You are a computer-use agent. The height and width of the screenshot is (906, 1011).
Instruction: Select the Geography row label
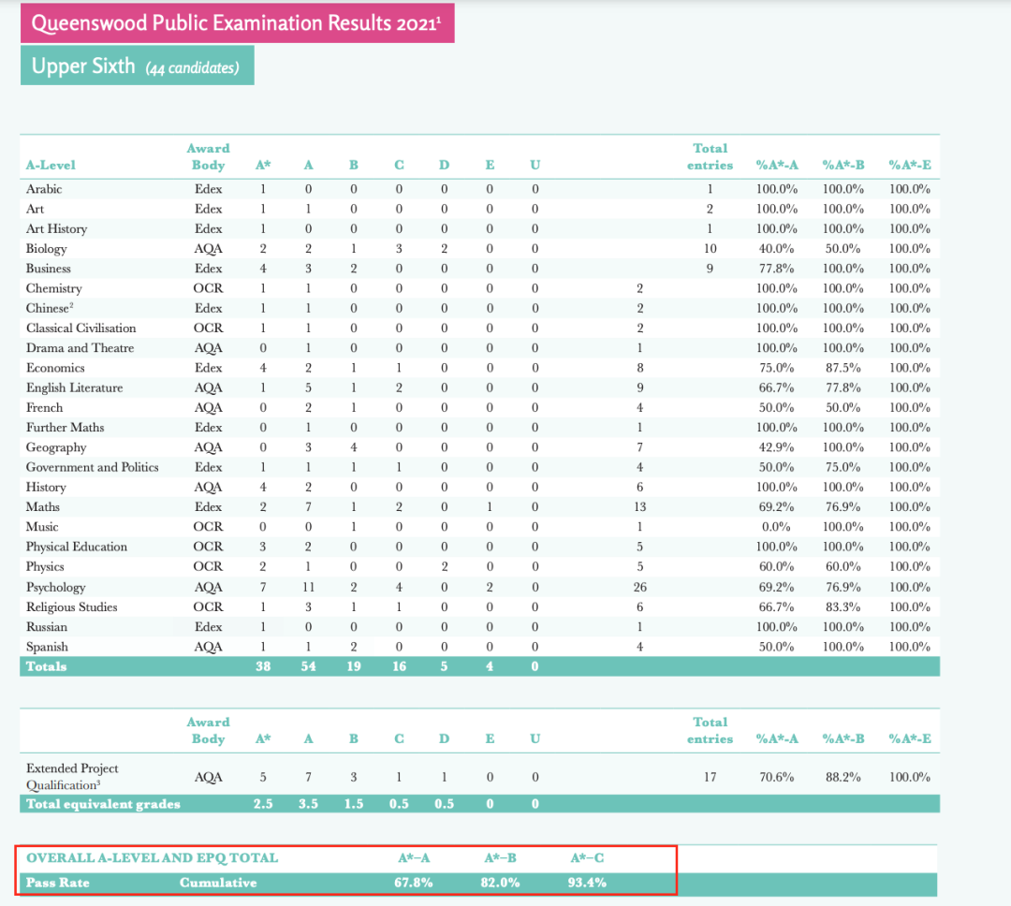click(56, 447)
